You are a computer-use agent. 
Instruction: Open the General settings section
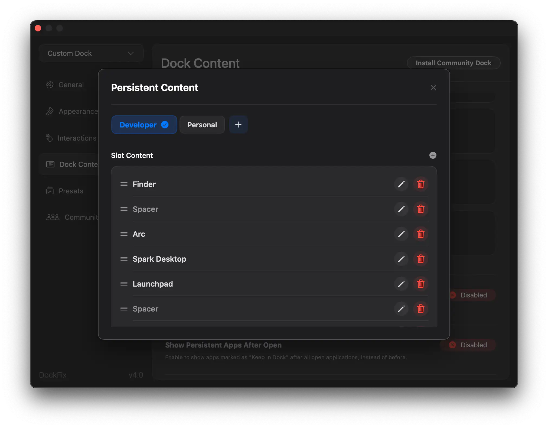pos(71,85)
